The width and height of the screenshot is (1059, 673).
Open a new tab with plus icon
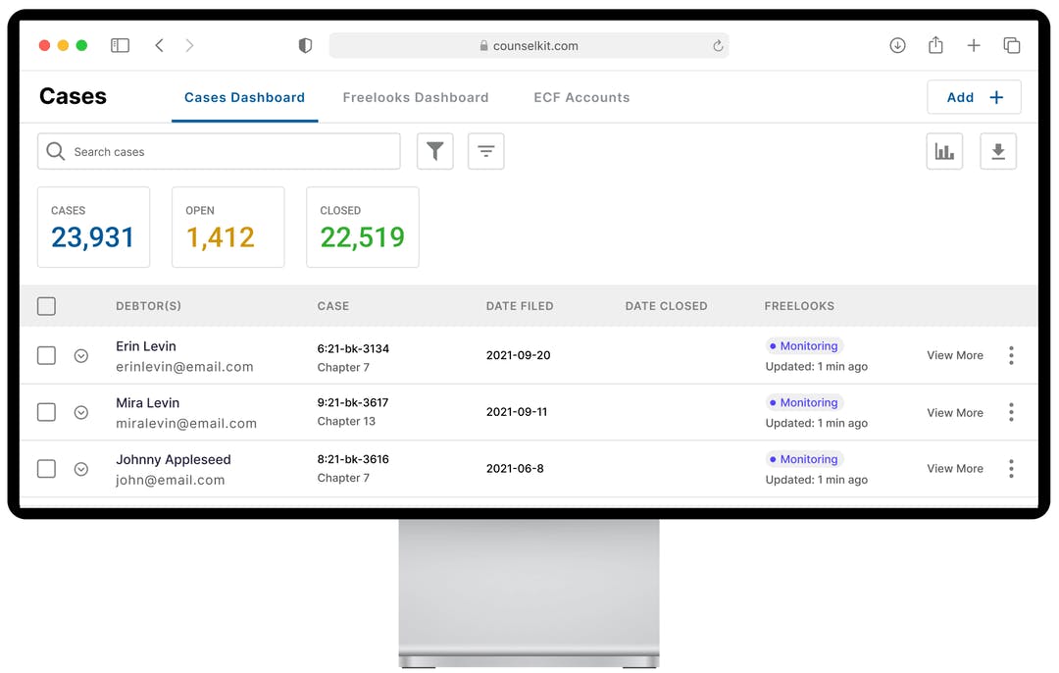coord(974,45)
